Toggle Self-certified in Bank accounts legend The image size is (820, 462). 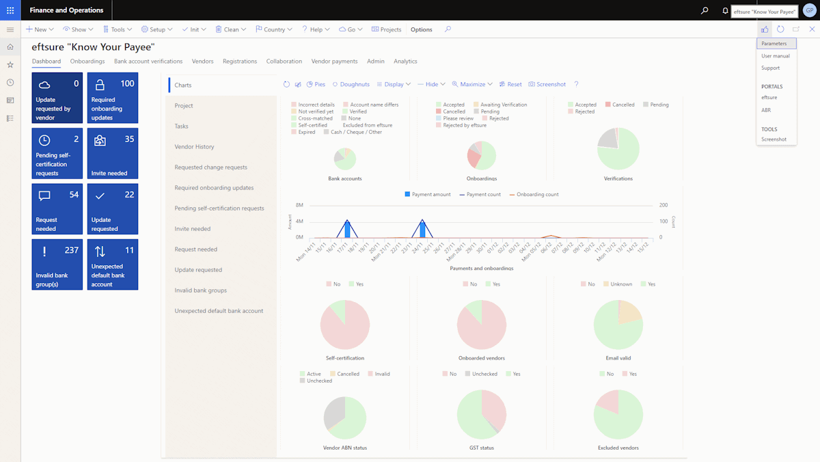[x=309, y=125]
